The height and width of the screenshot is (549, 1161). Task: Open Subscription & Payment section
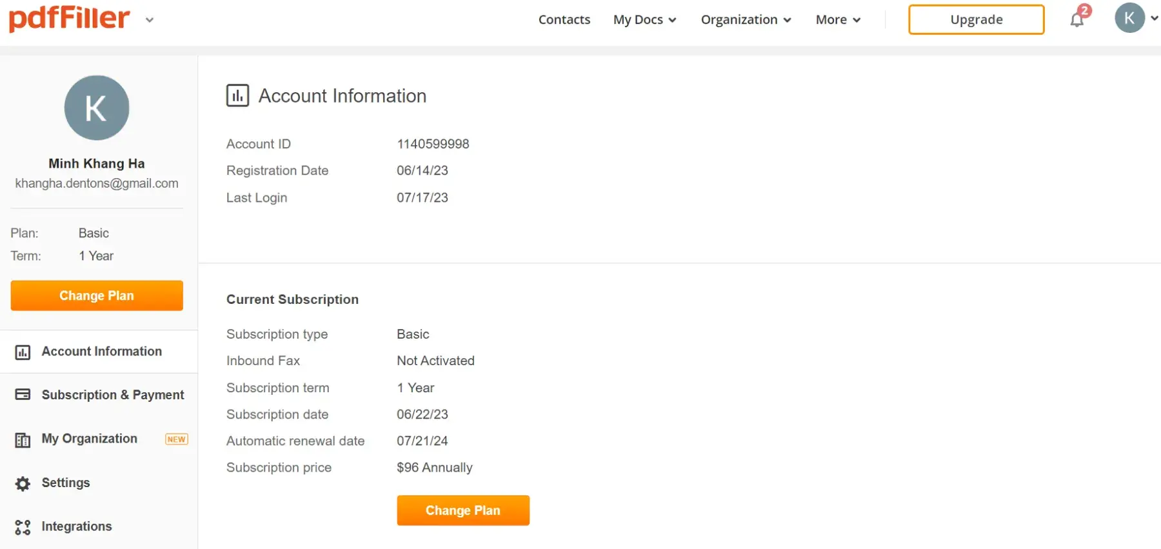pos(113,395)
